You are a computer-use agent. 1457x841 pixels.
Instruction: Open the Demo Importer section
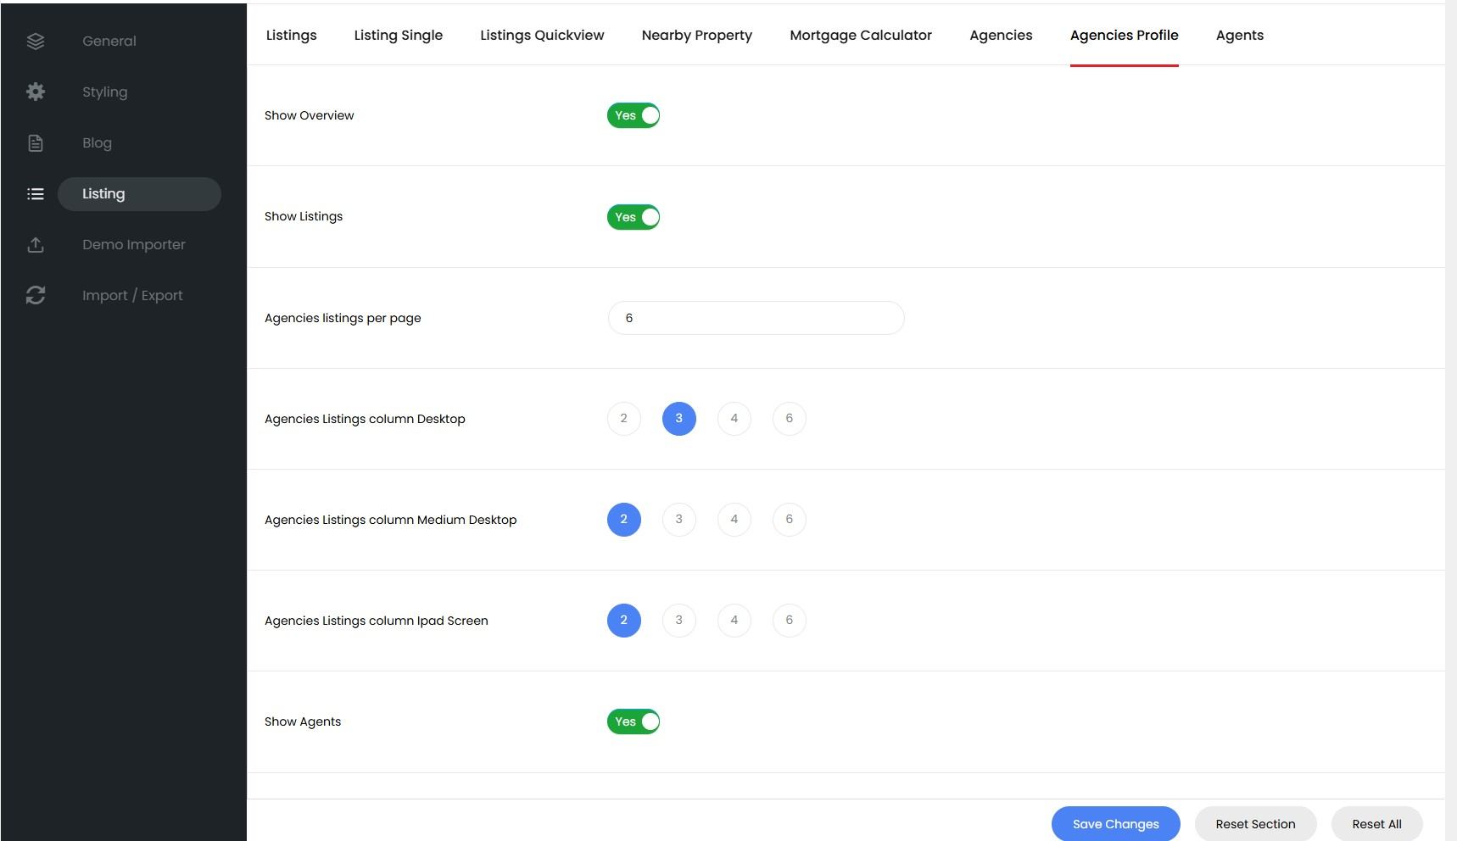tap(134, 245)
